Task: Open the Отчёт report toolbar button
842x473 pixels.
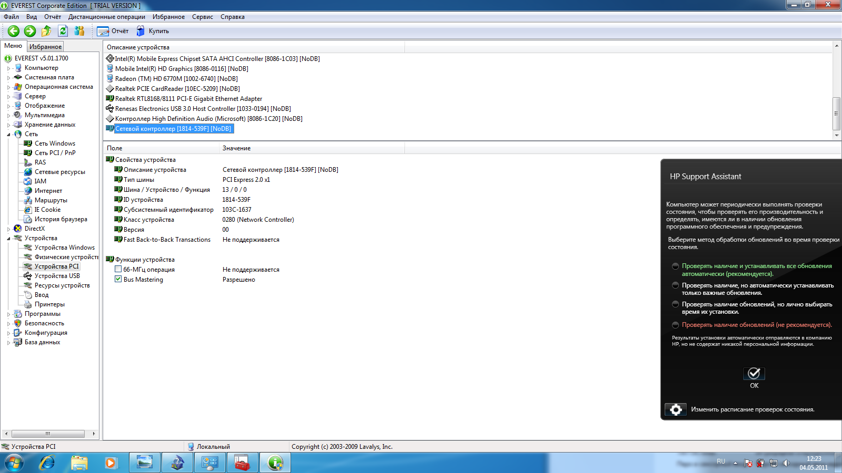Action: coord(113,31)
